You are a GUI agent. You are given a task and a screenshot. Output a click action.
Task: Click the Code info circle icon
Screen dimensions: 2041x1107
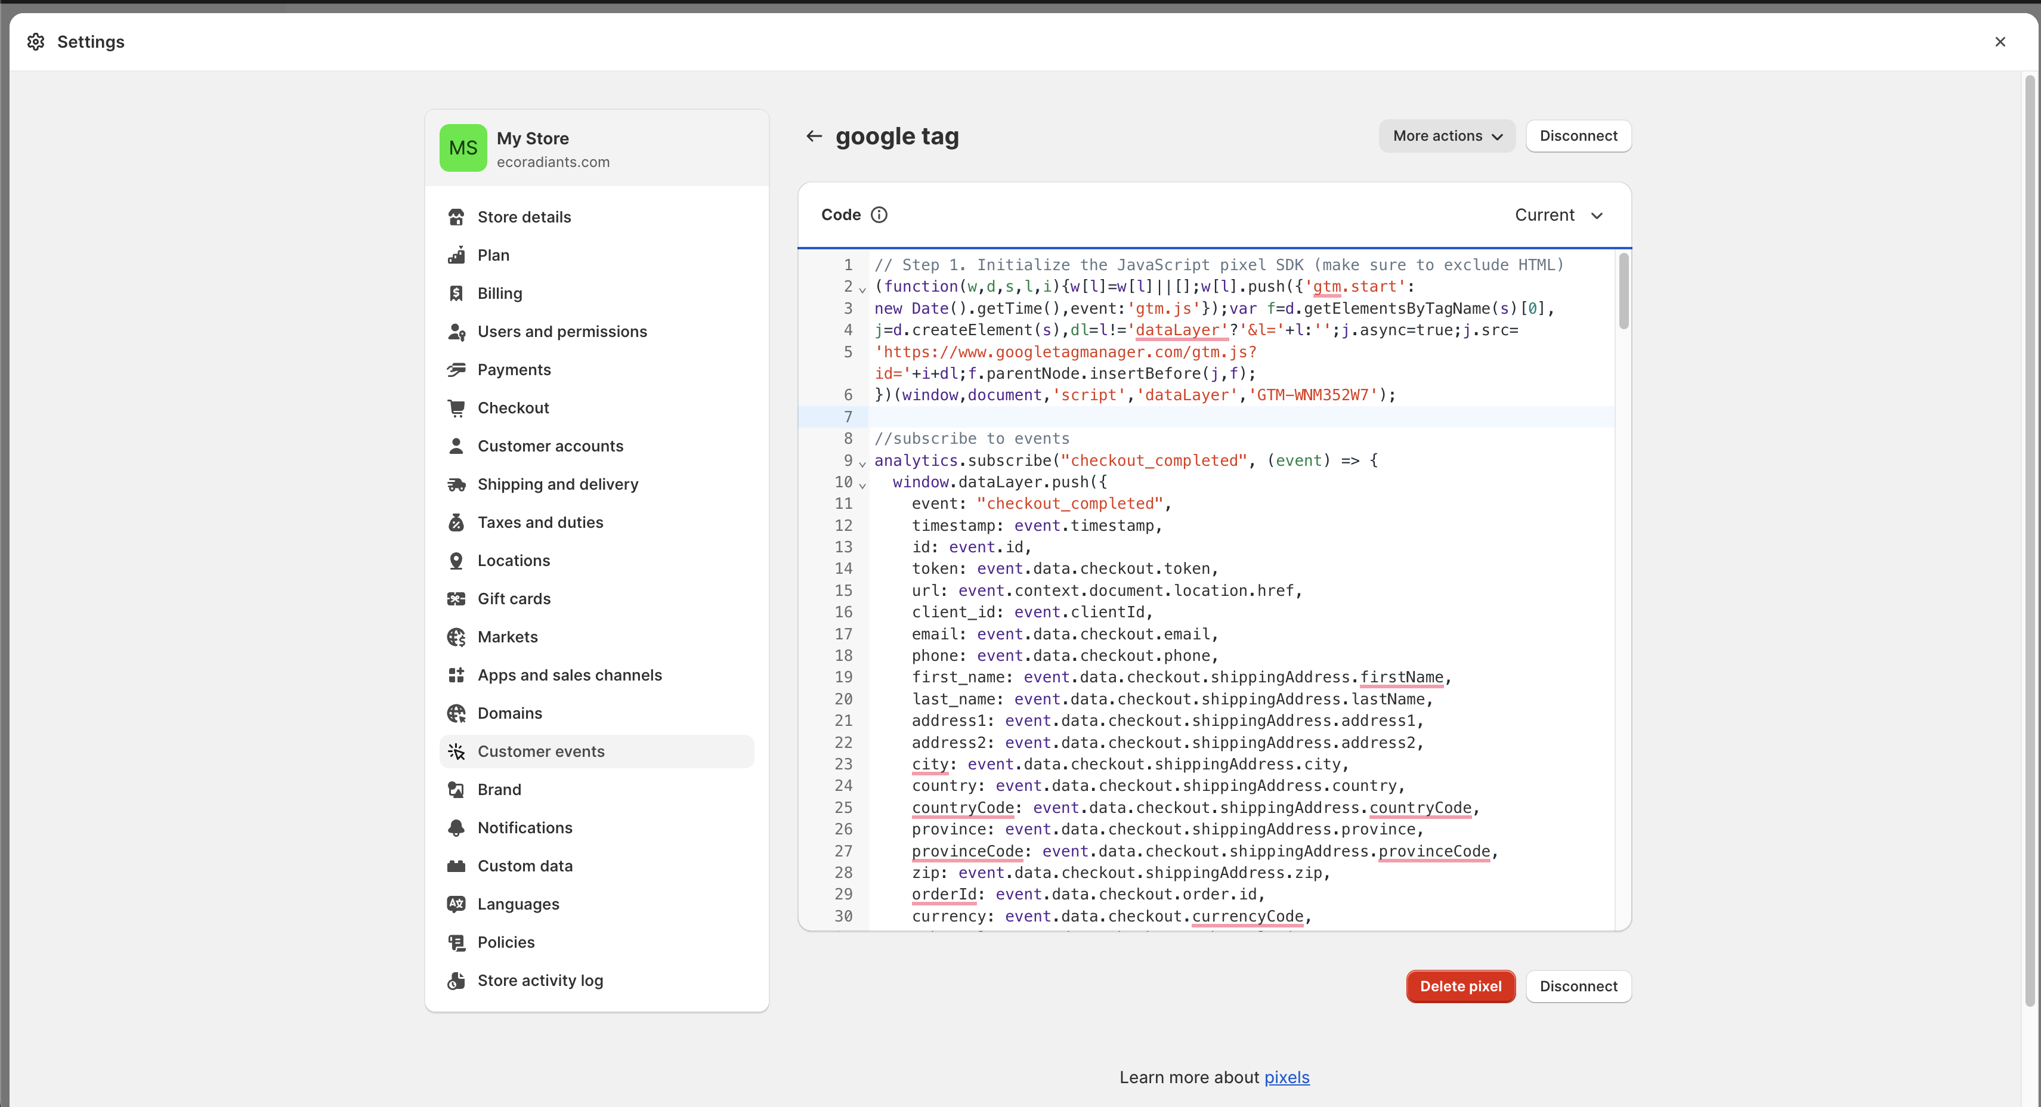[x=879, y=215]
